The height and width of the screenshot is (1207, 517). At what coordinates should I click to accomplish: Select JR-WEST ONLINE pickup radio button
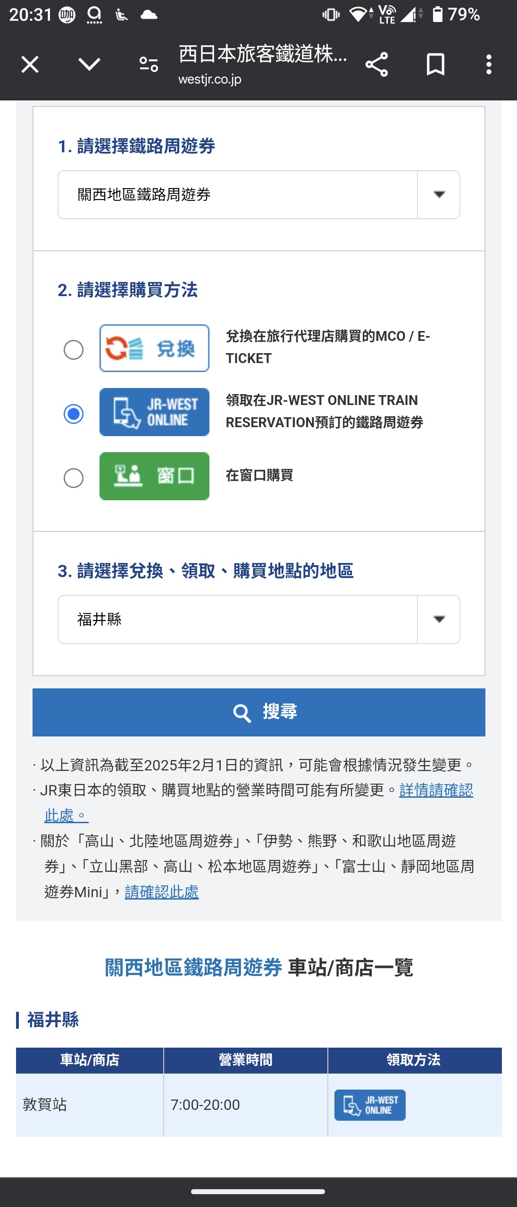coord(74,414)
